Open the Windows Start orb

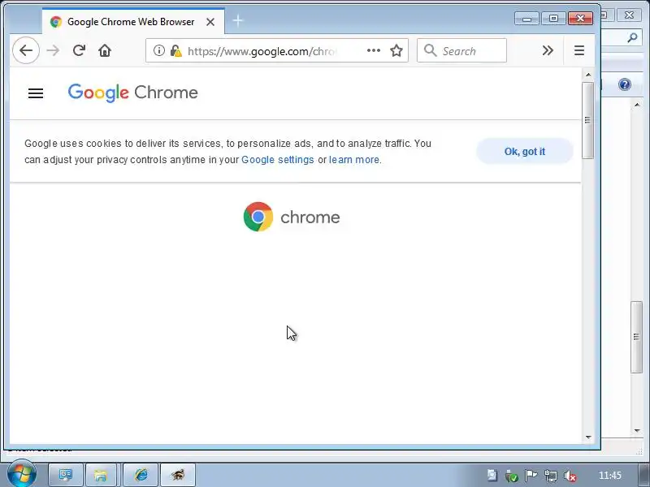click(x=21, y=473)
